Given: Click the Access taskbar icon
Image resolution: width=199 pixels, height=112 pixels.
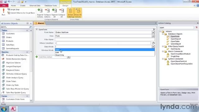Looking at the screenshot, I should click(13, 109).
